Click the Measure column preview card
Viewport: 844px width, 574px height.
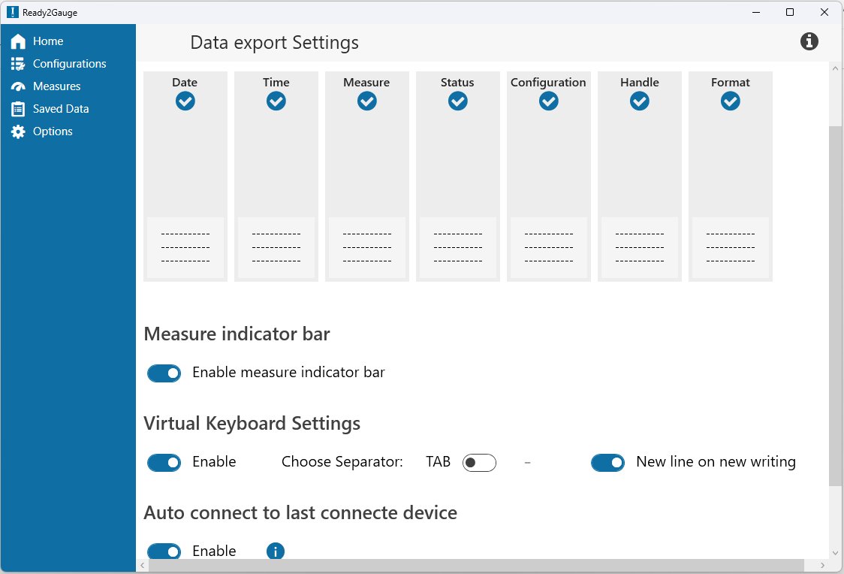[x=366, y=176]
